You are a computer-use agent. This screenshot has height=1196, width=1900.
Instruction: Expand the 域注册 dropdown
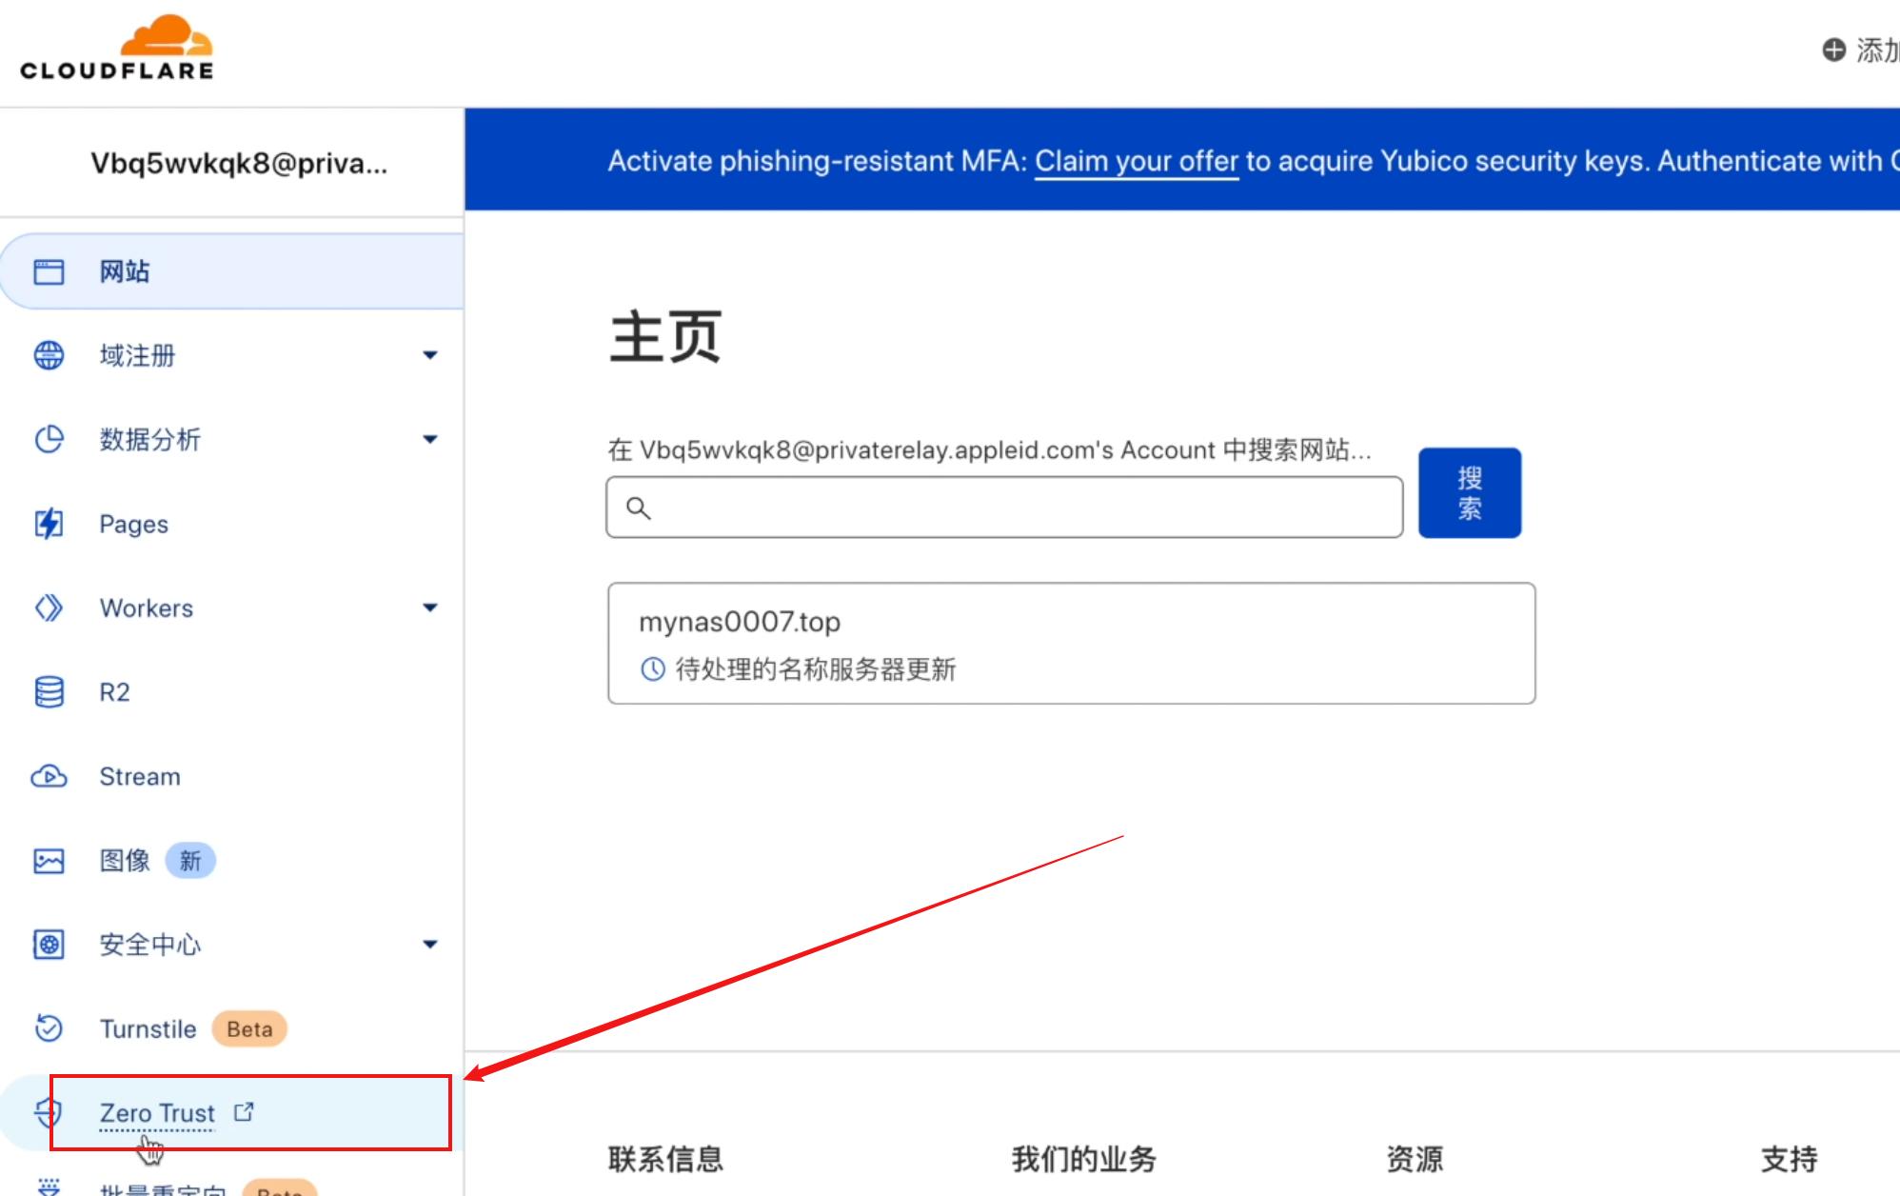(430, 354)
